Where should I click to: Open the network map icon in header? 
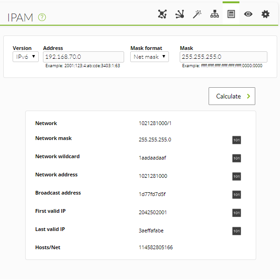point(162,14)
